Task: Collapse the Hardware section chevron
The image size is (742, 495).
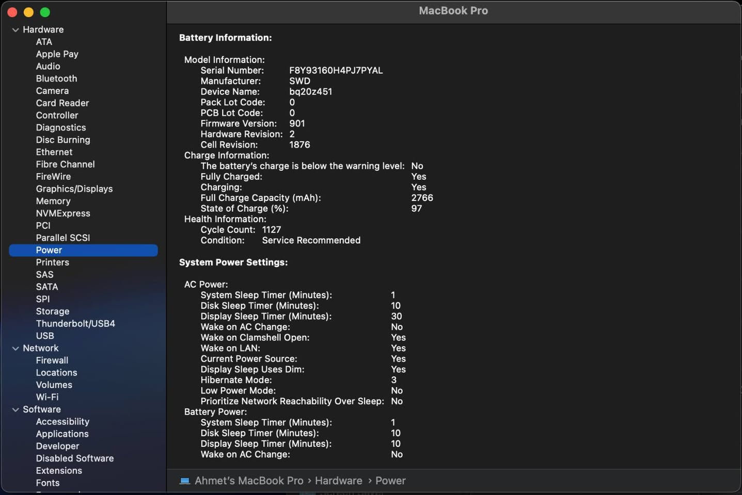Action: pos(15,30)
